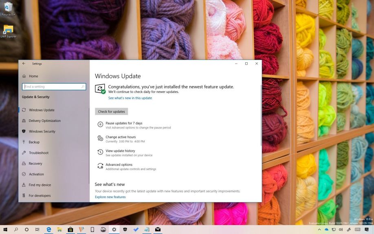Open Task View on taskbar

click(x=37, y=230)
